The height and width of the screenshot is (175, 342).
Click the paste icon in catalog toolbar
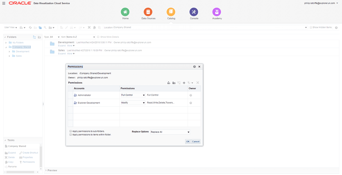[99, 28]
